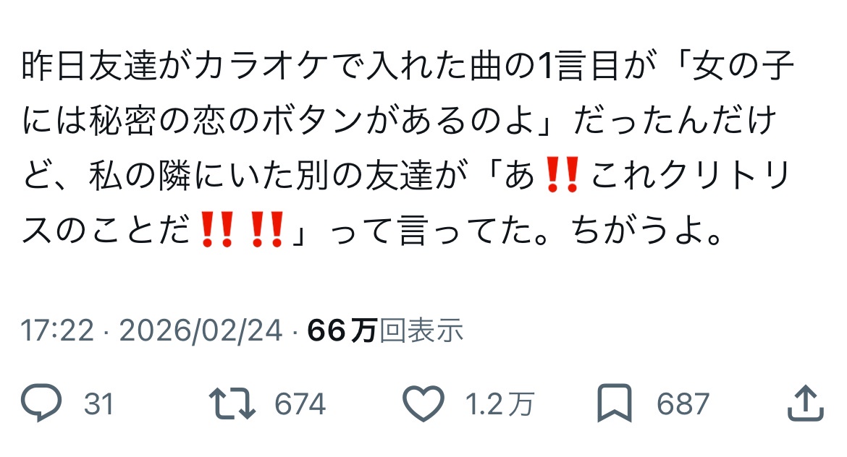
Task: Click the 回表示 views label
Action: [421, 330]
